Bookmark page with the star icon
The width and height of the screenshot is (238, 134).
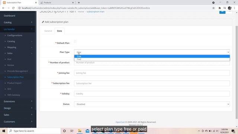213,8
